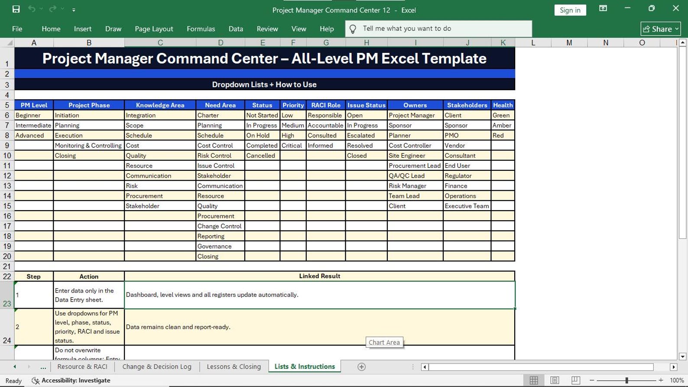
Task: Open the Change & Decision Log sheet
Action: click(157, 367)
